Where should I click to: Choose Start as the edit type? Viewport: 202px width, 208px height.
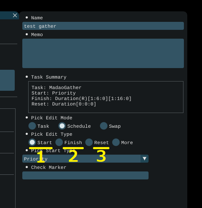pyautogui.click(x=32, y=142)
